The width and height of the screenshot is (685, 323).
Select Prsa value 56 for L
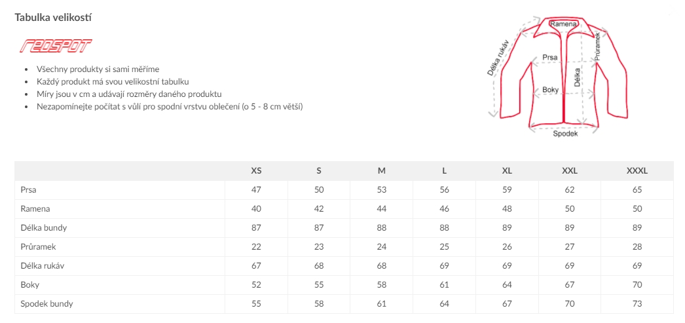pyautogui.click(x=444, y=190)
